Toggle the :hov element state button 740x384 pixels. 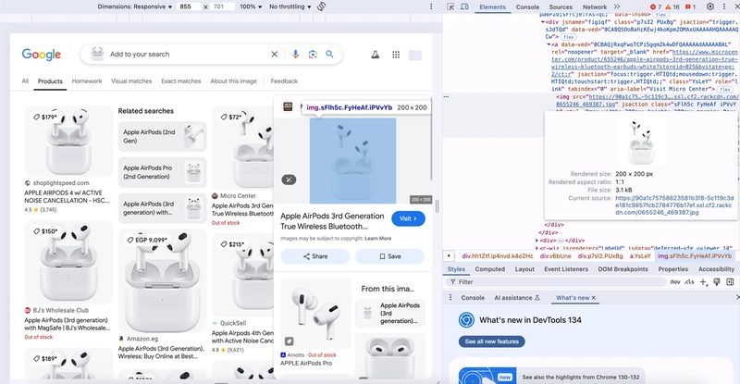(675, 282)
